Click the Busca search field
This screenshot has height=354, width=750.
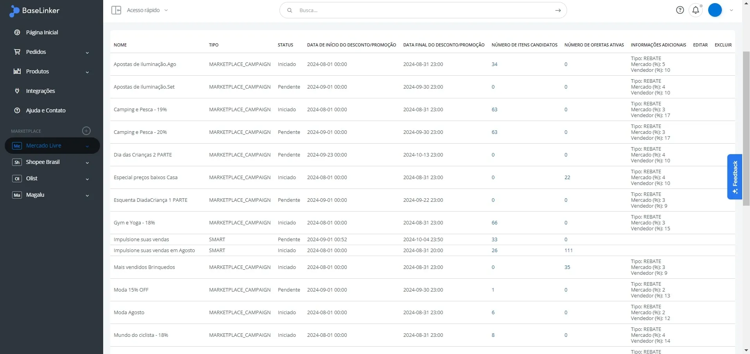[423, 11]
